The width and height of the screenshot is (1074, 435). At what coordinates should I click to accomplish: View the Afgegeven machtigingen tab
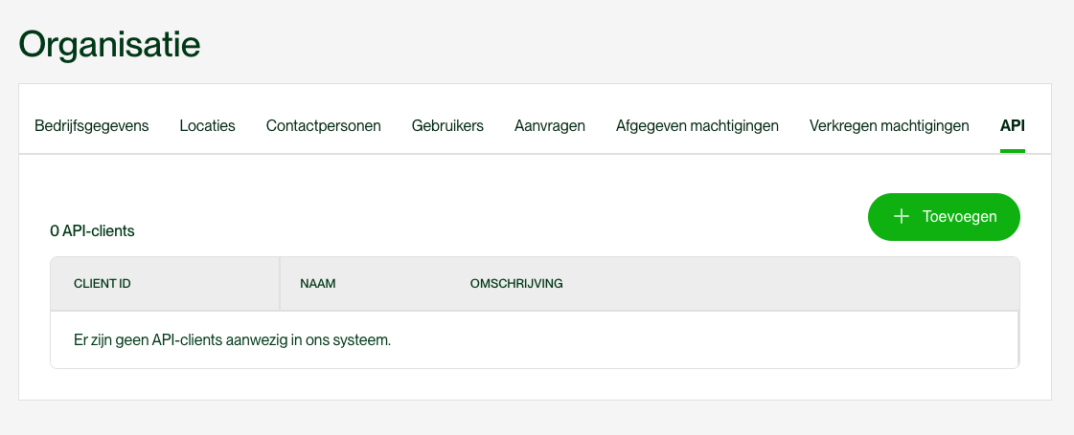coord(697,126)
